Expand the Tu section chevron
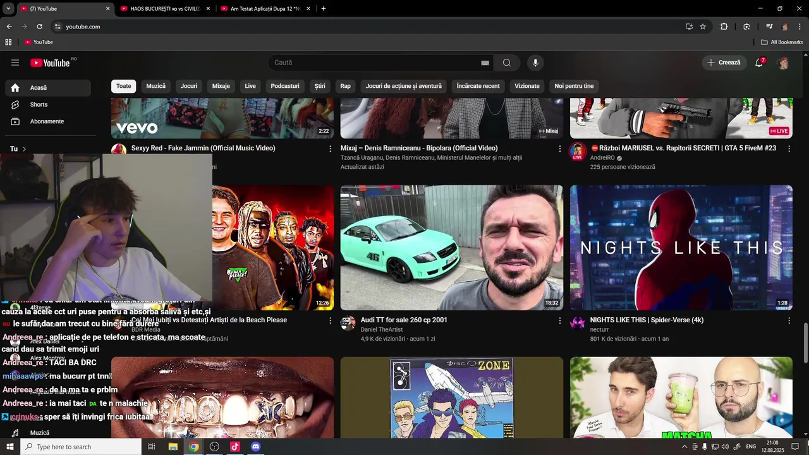The height and width of the screenshot is (455, 809). tap(24, 149)
